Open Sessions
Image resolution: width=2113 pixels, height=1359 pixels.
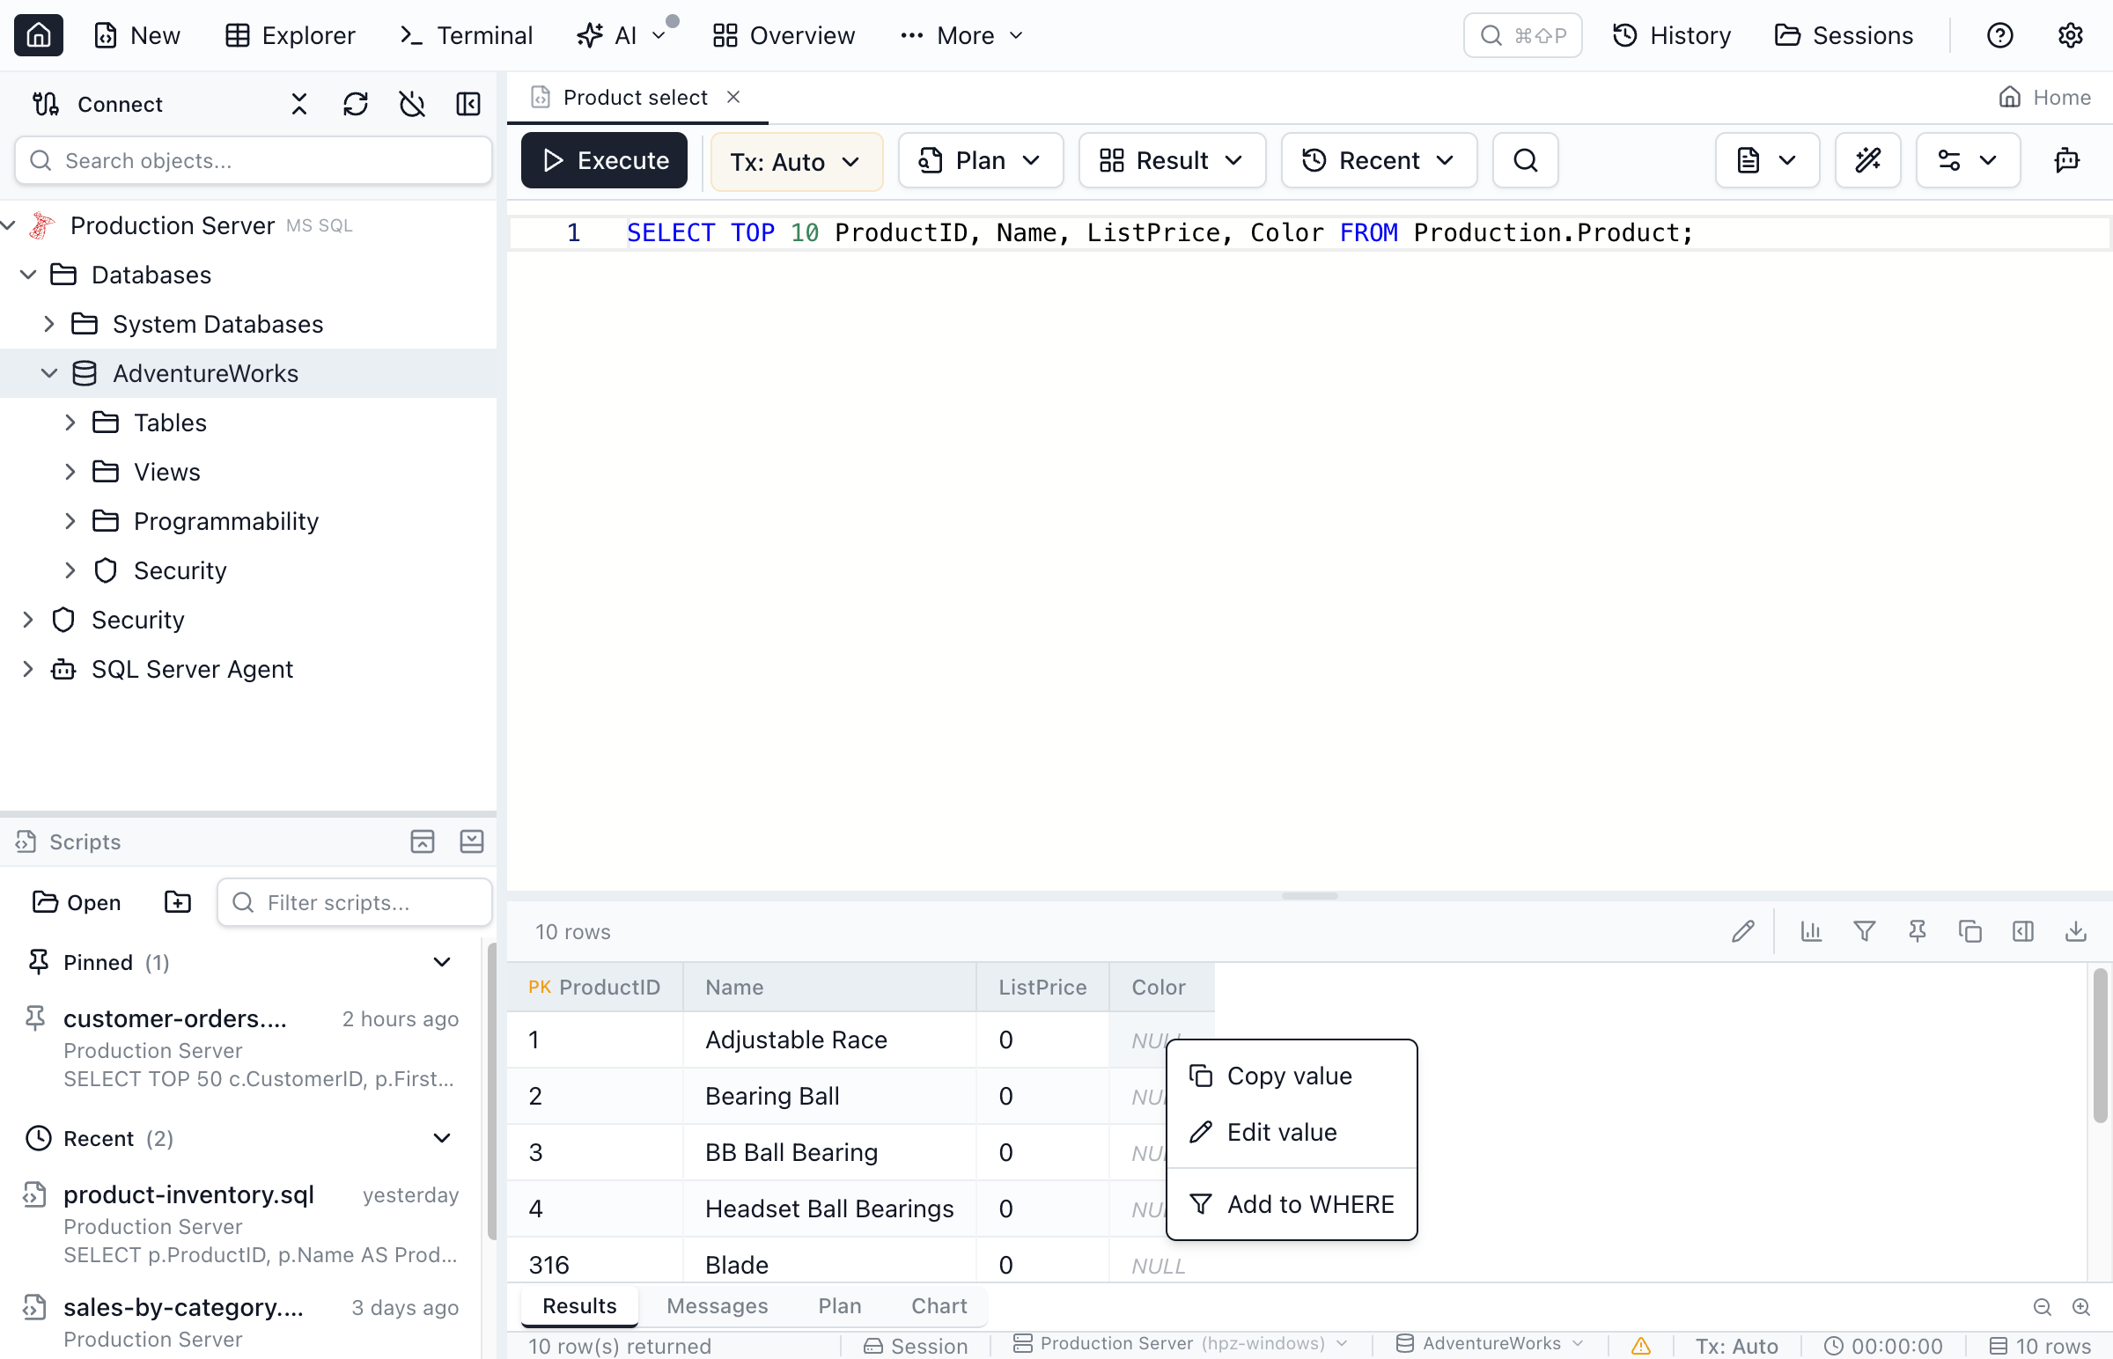point(1844,35)
